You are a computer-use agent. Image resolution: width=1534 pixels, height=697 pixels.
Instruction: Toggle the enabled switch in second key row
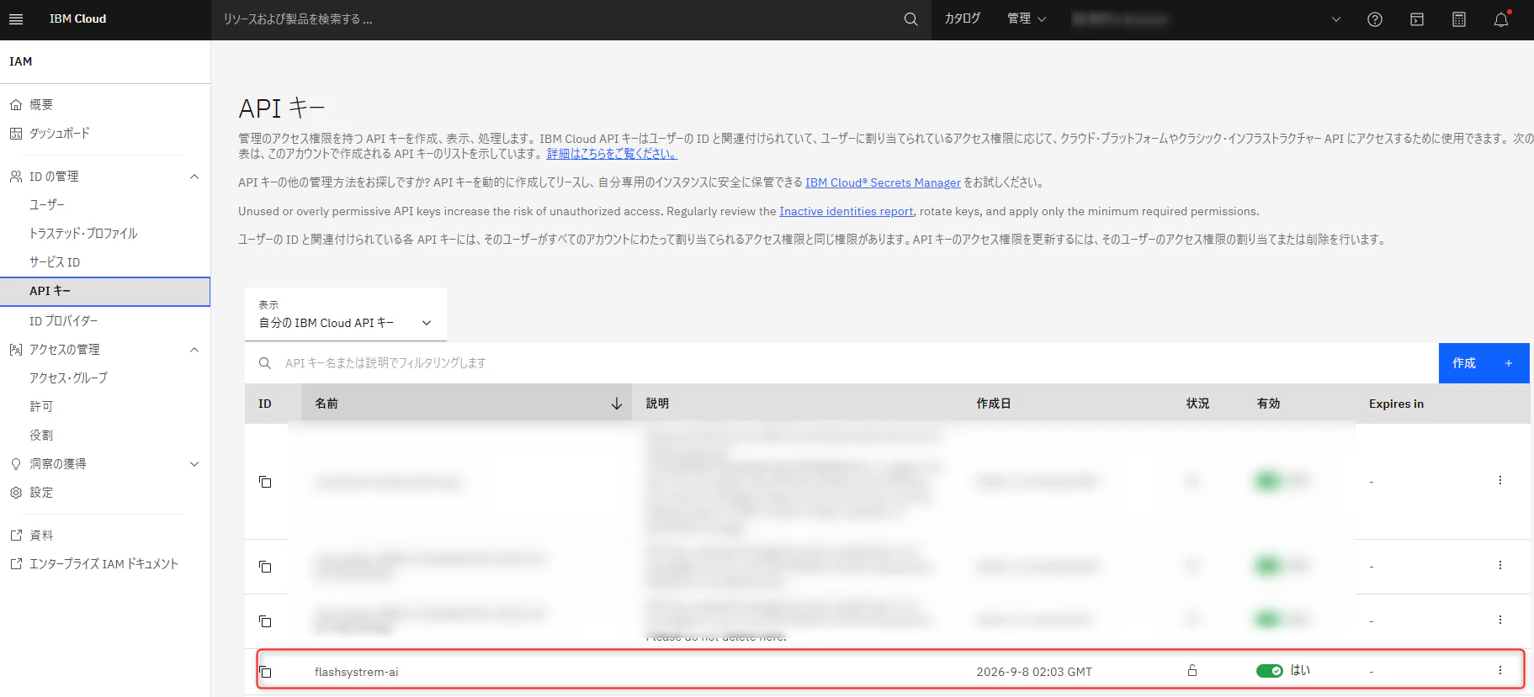pyautogui.click(x=1268, y=566)
